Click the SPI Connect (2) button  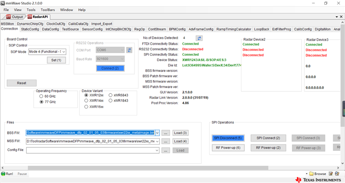pos(268,138)
